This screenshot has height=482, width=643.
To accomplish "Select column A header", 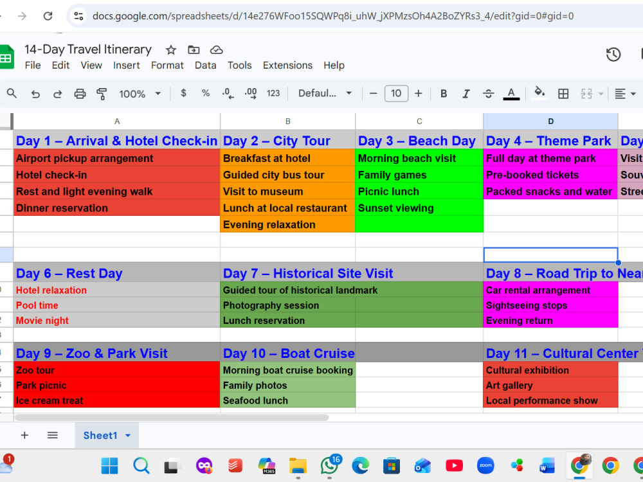I will pos(117,121).
